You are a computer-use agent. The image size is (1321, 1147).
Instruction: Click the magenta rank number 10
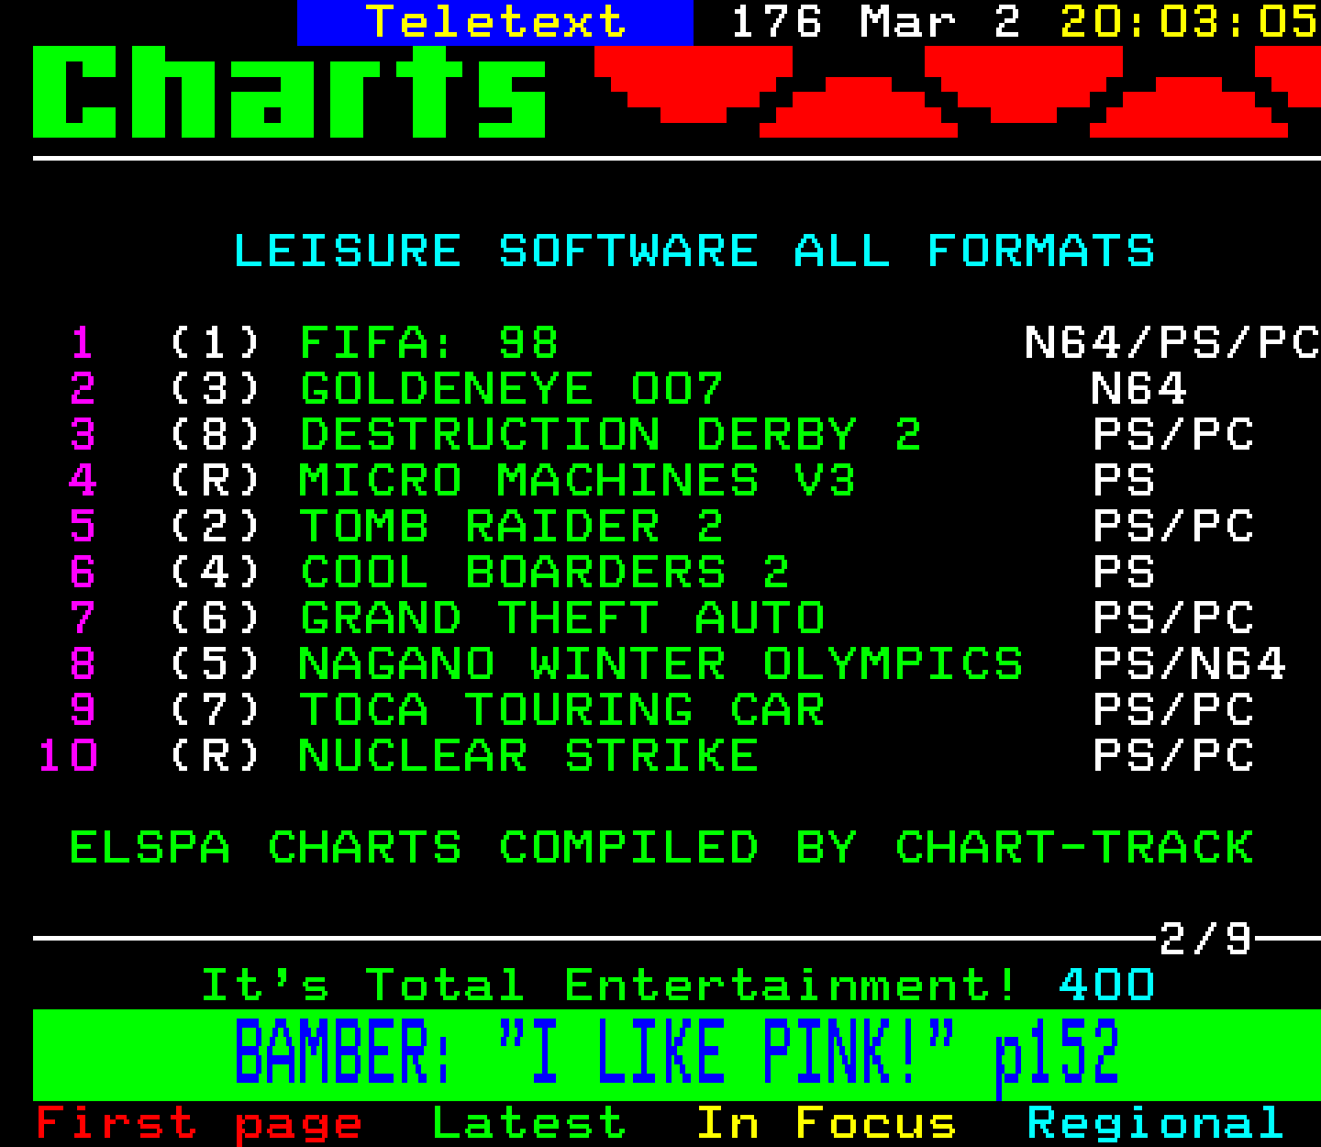pos(68,755)
